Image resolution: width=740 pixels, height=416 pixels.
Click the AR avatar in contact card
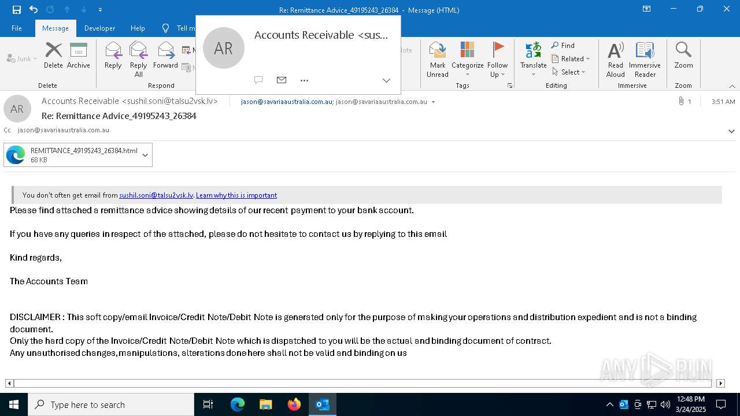coord(224,48)
